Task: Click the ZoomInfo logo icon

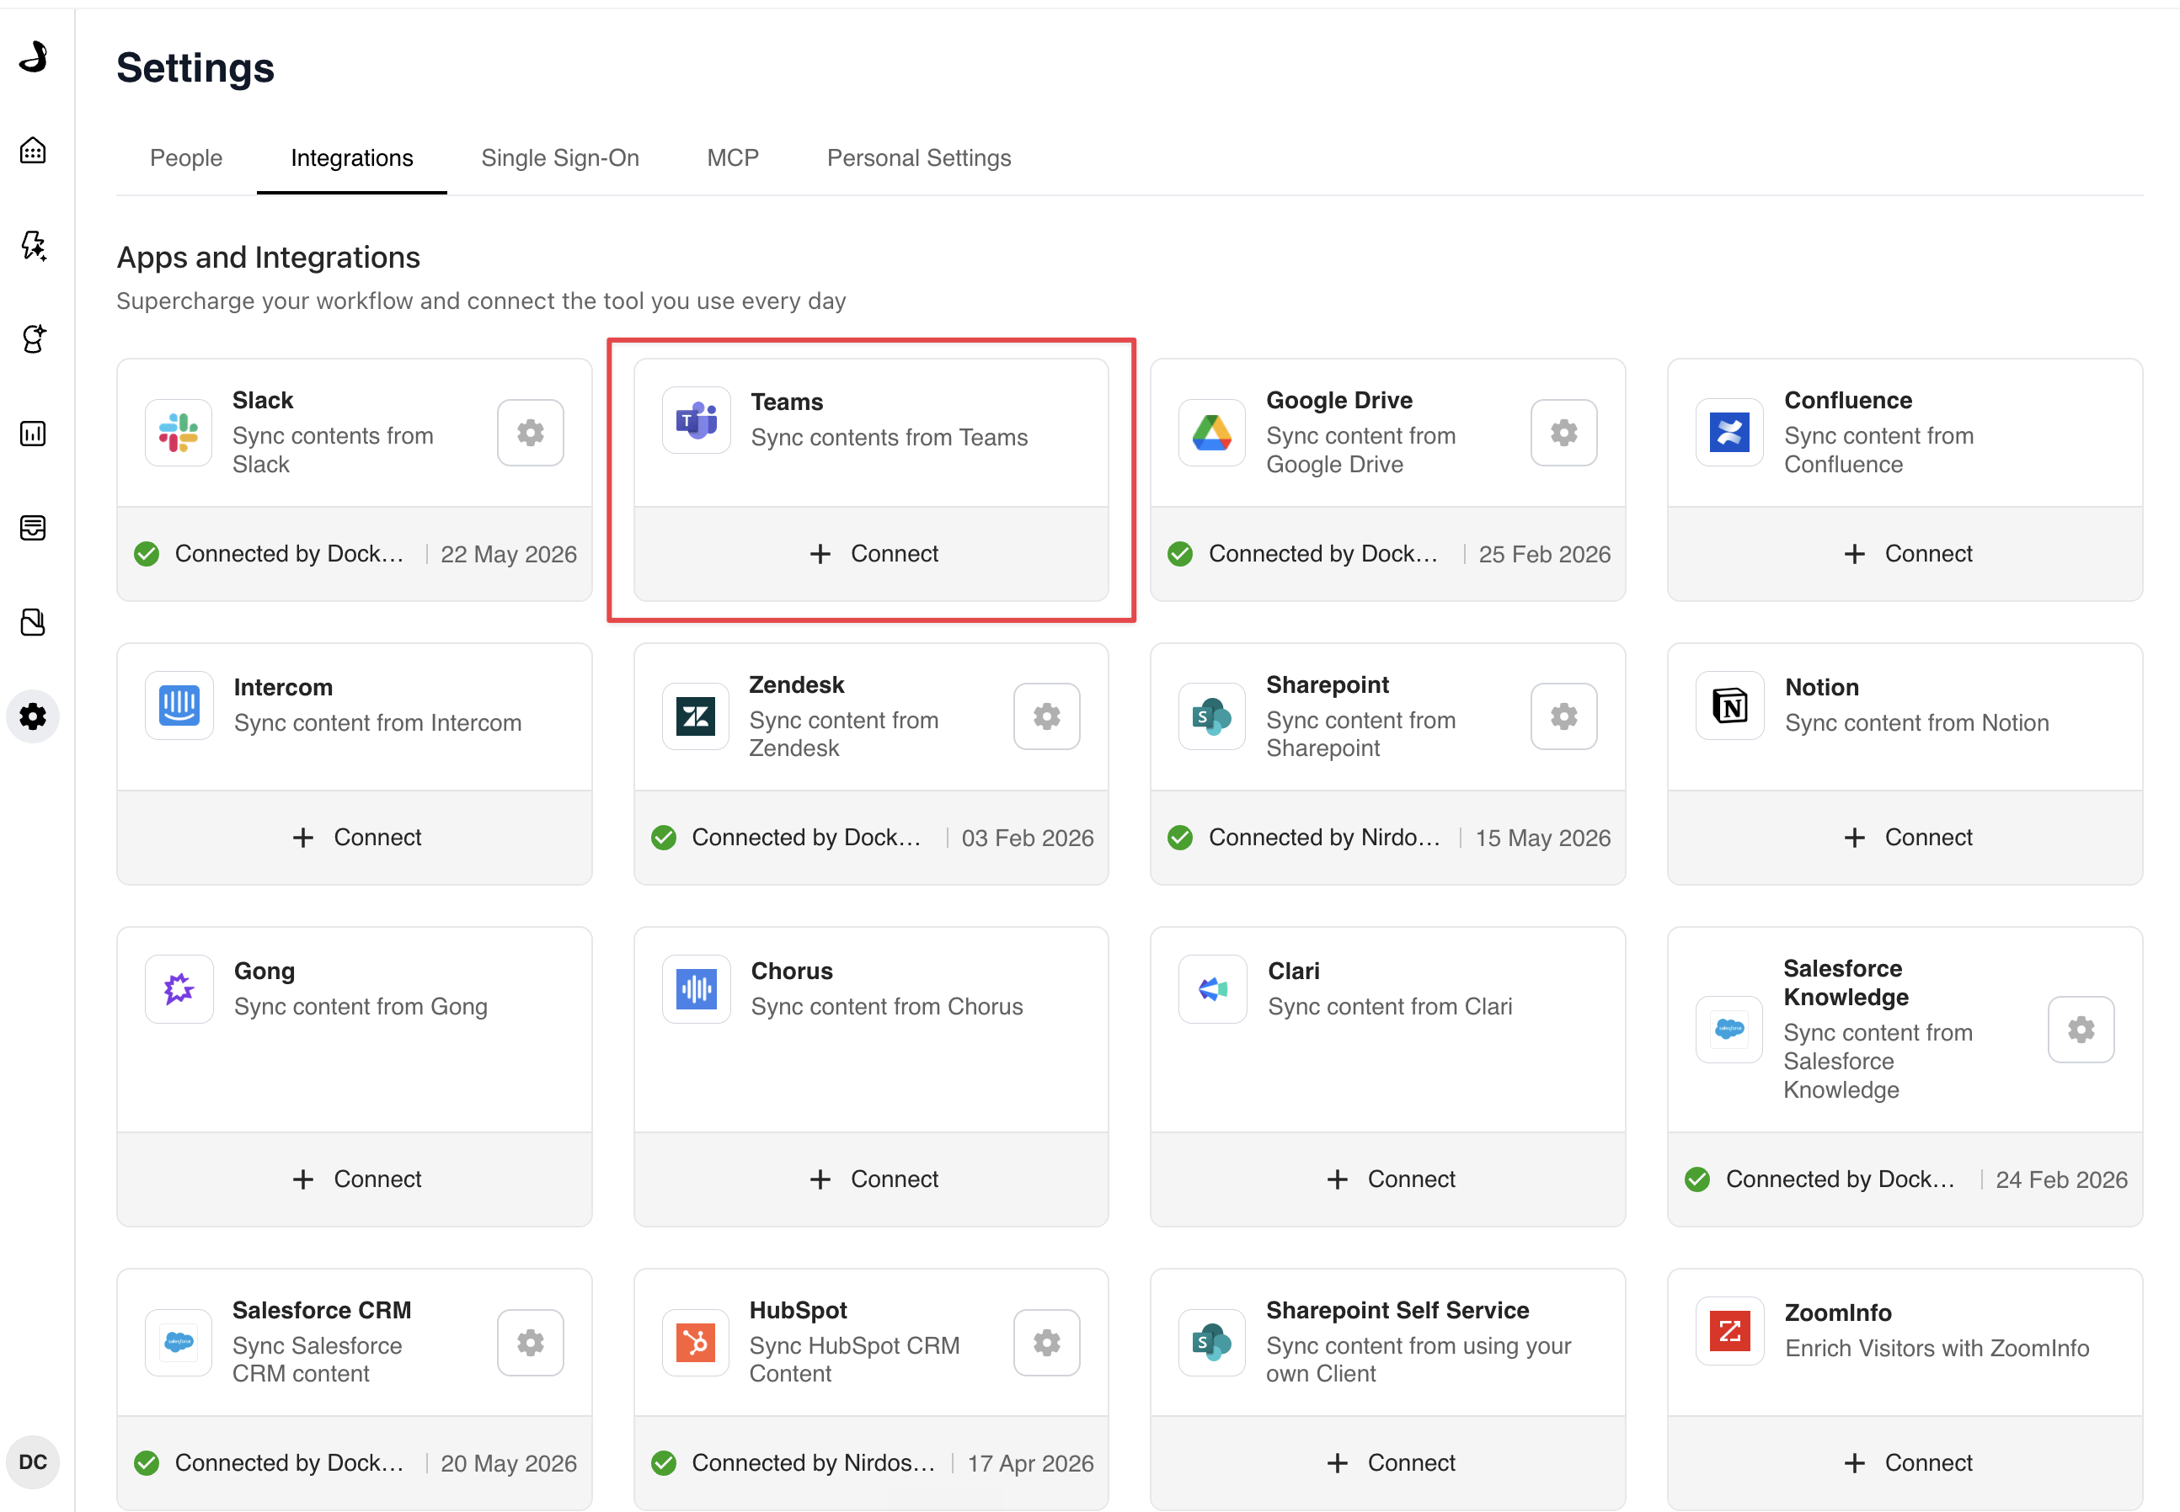Action: pos(1730,1331)
